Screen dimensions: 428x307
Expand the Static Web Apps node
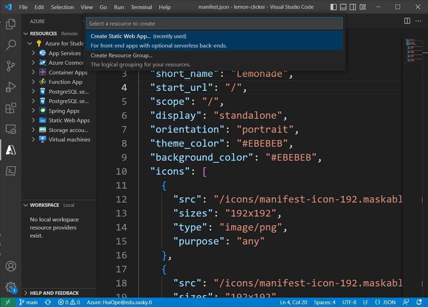coord(34,120)
